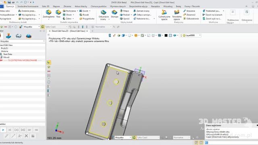This screenshot has width=258, height=145.
Task: Expand the Gwint dropdown arrow
Action: (90, 11)
